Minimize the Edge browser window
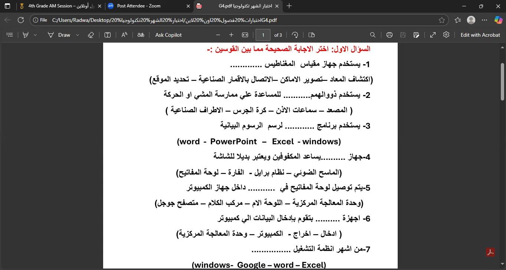This screenshot has height=270, width=506. pyautogui.click(x=464, y=6)
